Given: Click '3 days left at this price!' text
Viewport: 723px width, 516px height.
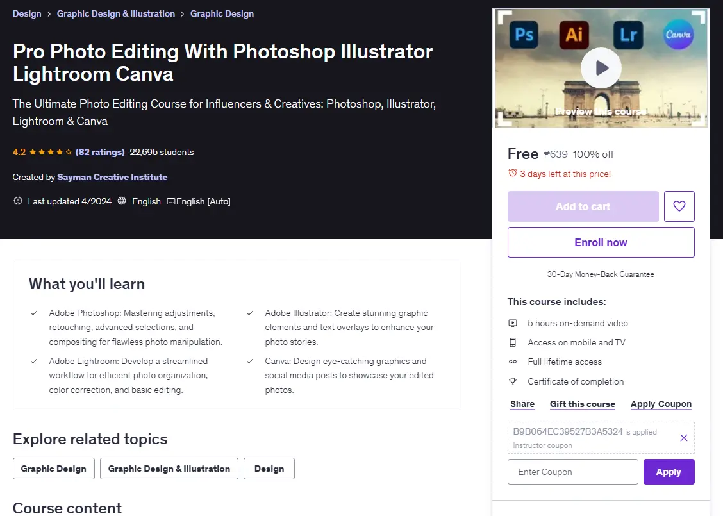Looking at the screenshot, I should (565, 174).
